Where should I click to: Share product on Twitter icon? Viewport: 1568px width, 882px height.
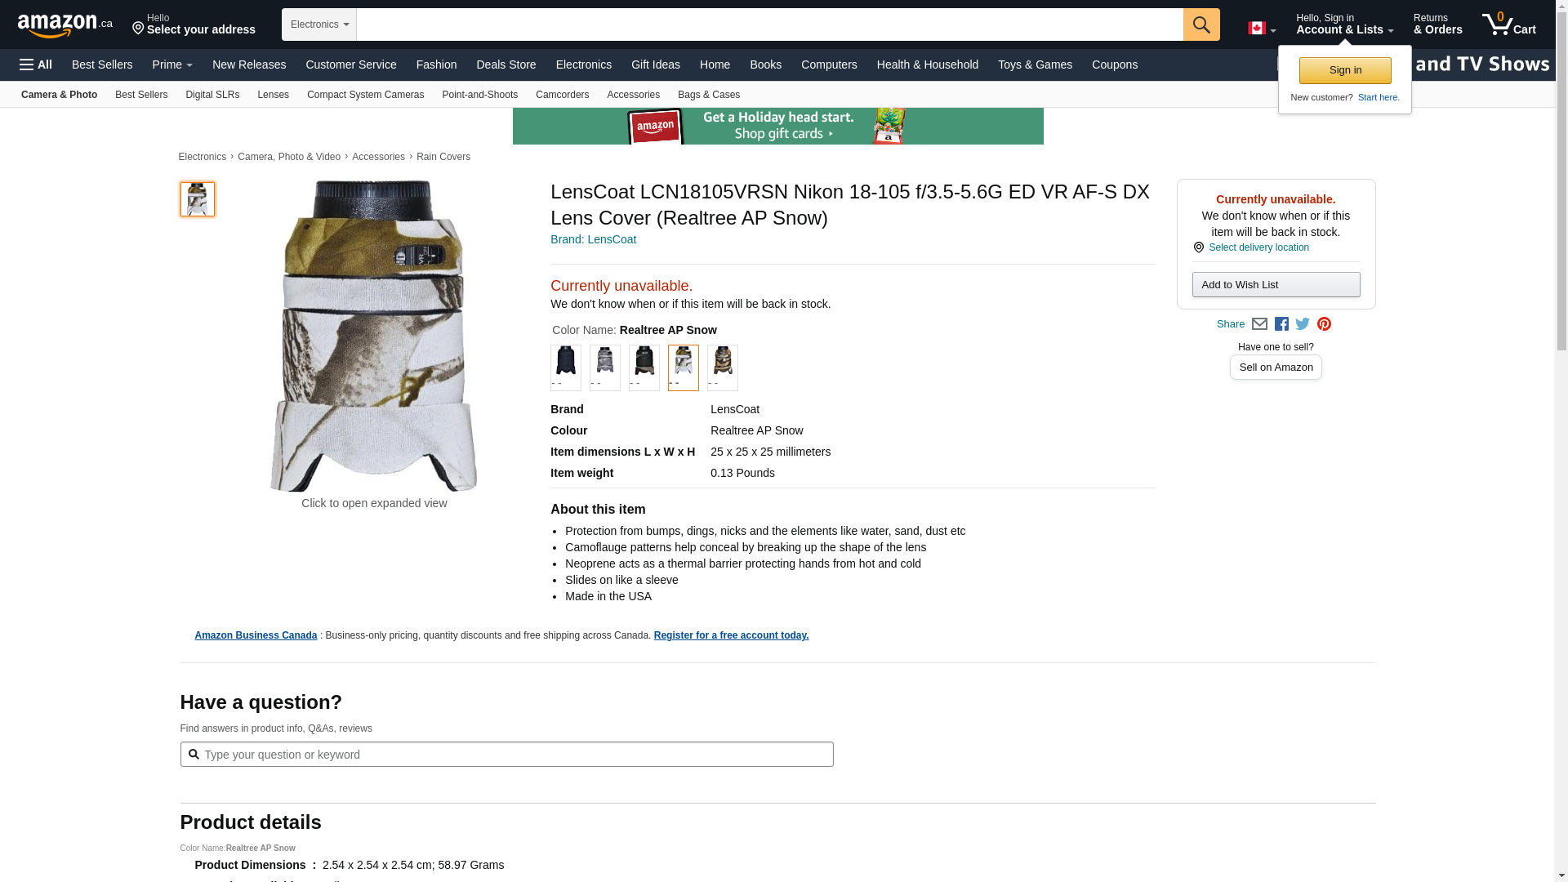click(x=1303, y=324)
